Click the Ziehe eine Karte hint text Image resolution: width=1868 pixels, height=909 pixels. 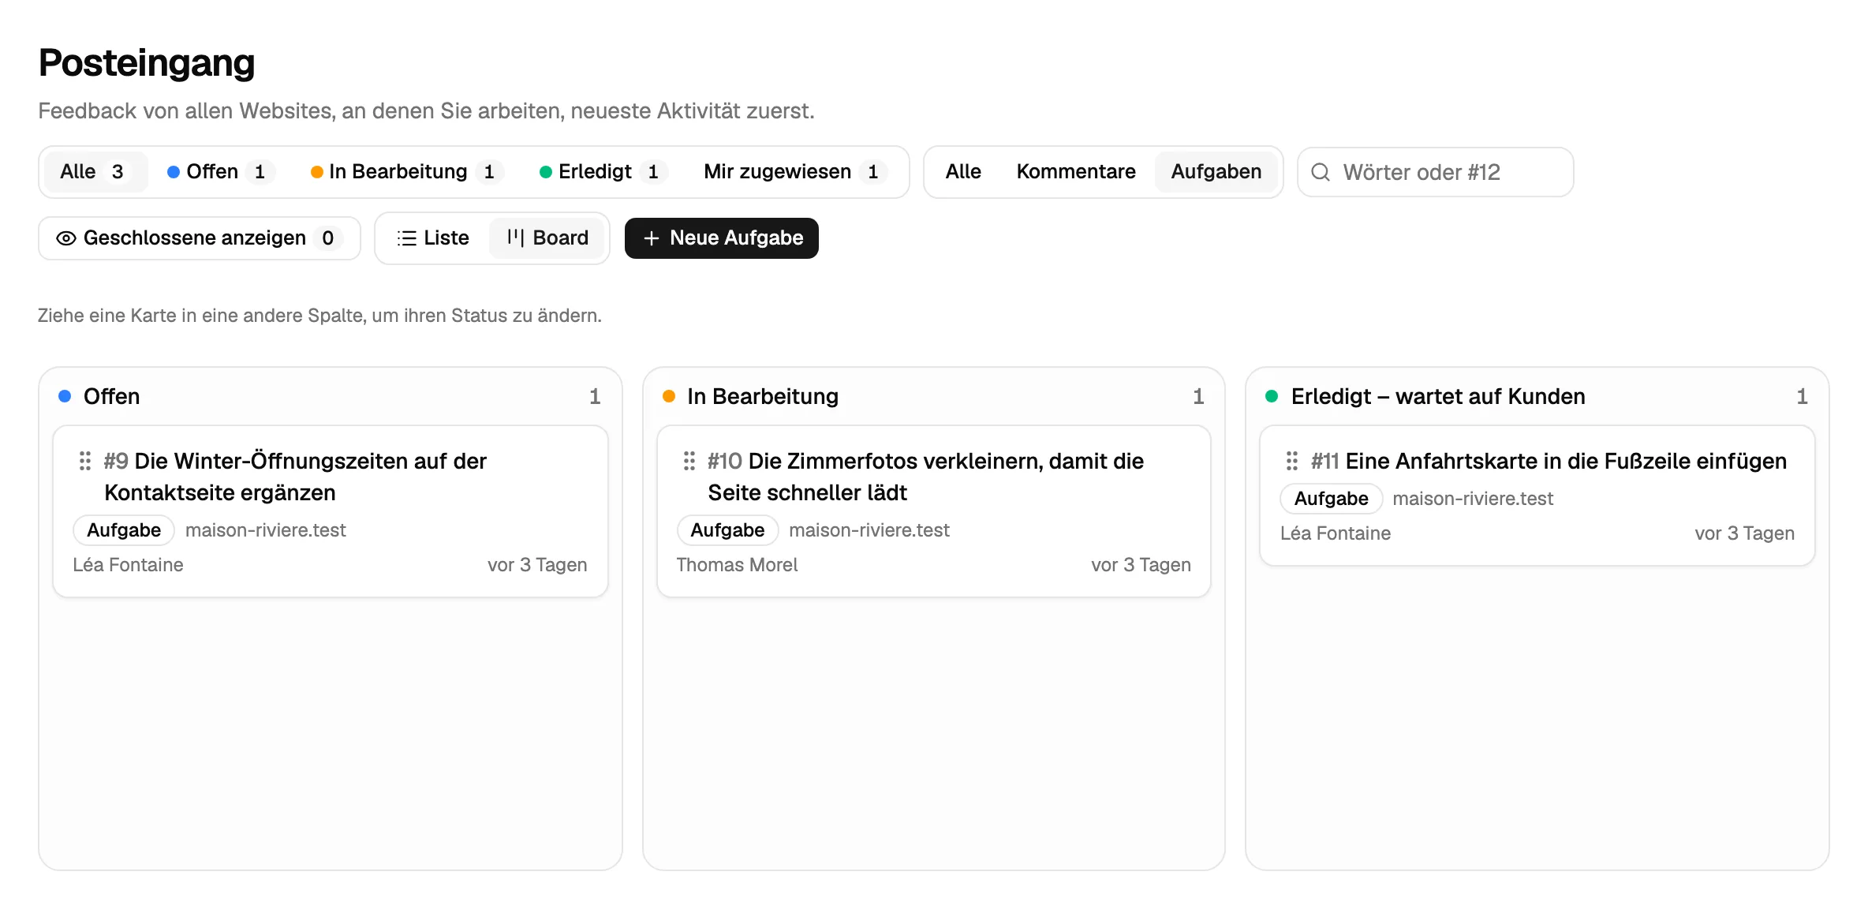coord(319,316)
